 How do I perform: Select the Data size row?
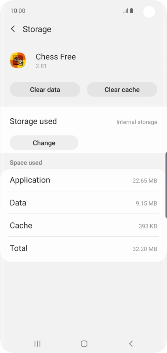(83, 203)
